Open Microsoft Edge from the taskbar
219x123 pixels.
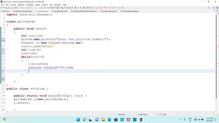tap(109, 120)
